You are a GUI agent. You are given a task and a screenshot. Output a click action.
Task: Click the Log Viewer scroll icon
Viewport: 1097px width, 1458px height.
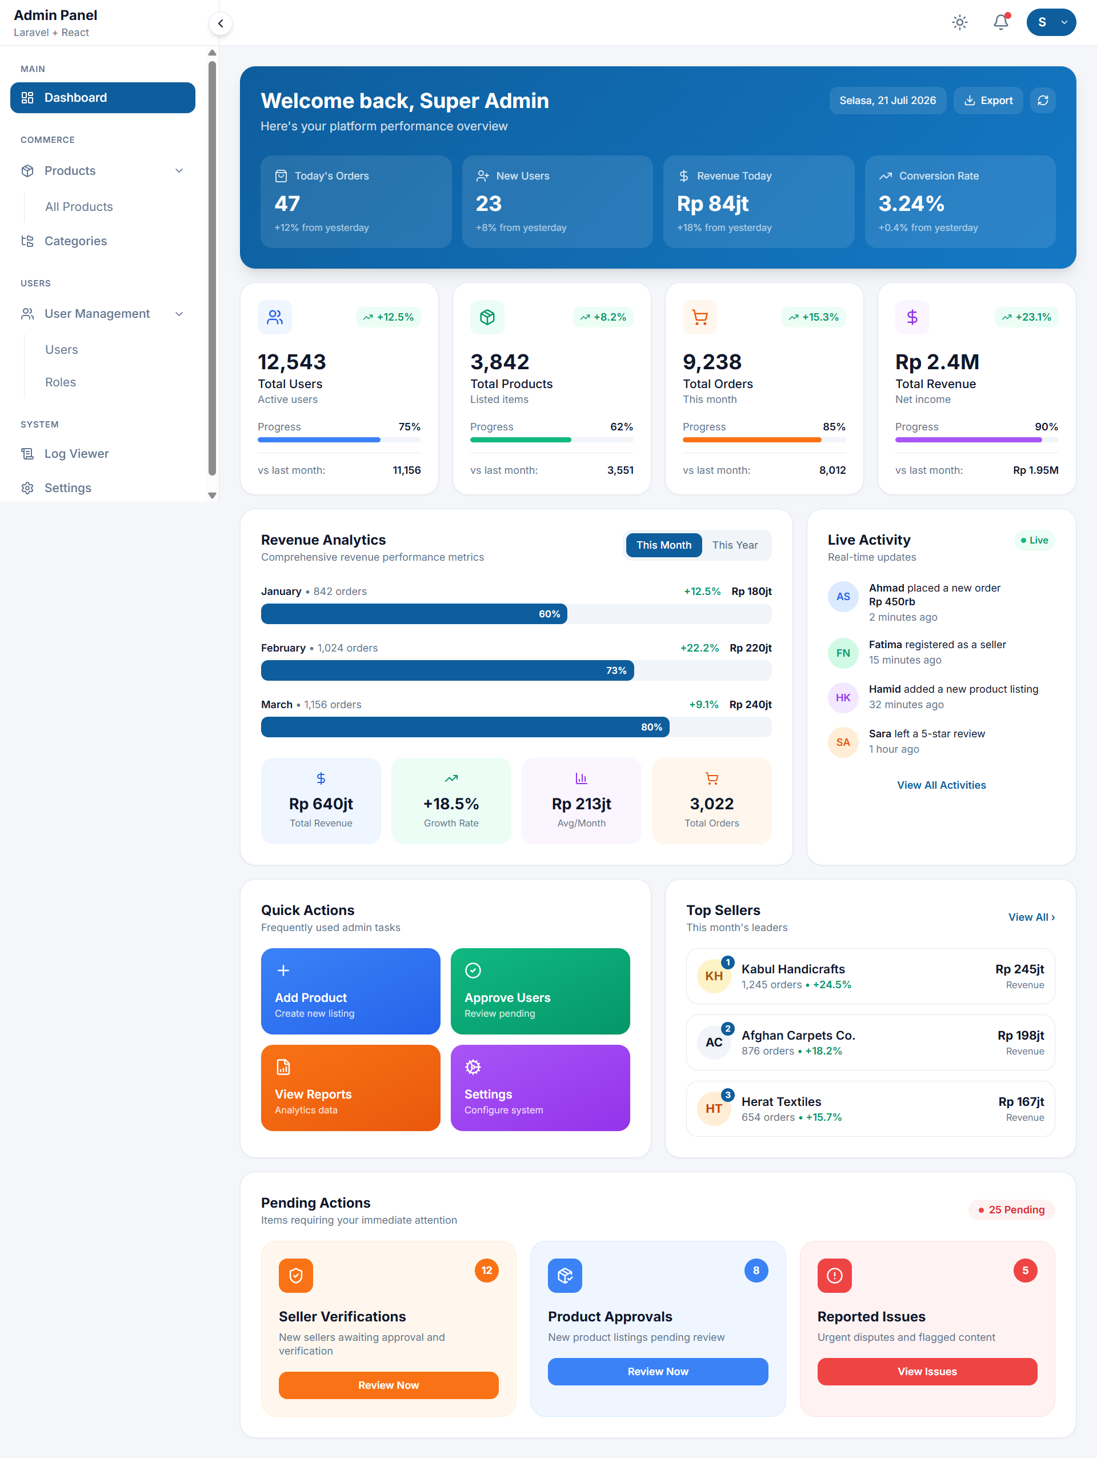coord(27,453)
